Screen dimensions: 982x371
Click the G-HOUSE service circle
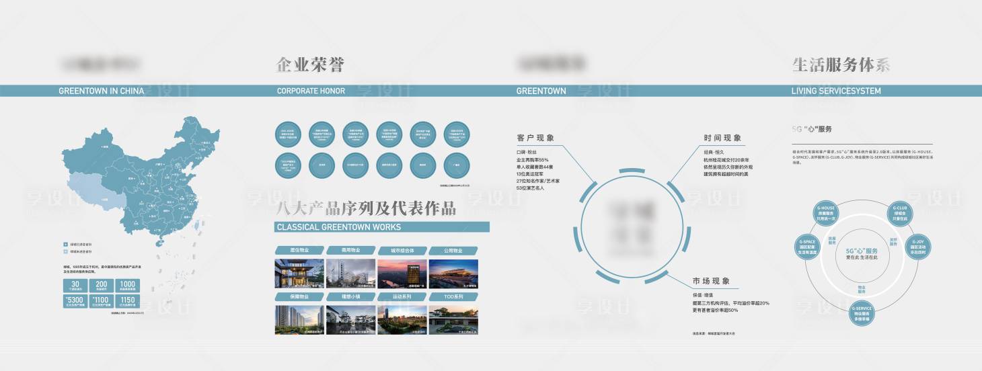825,212
